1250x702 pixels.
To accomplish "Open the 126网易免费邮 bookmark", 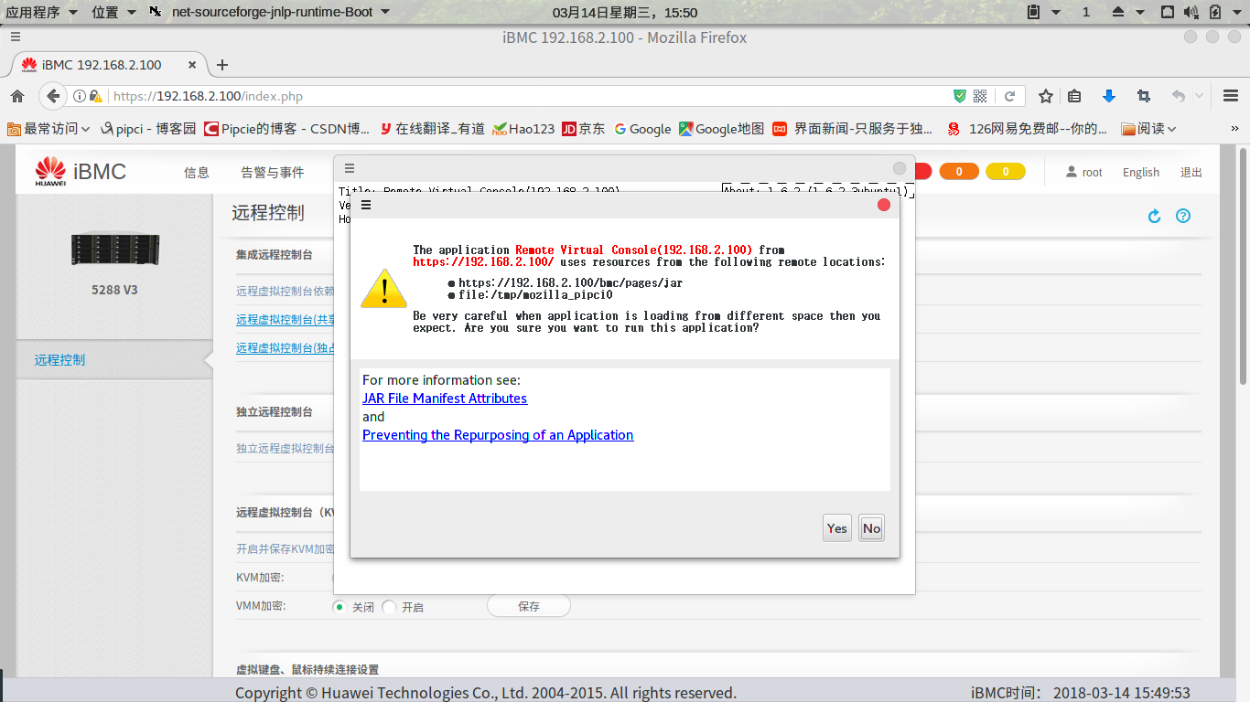I will (x=1028, y=129).
